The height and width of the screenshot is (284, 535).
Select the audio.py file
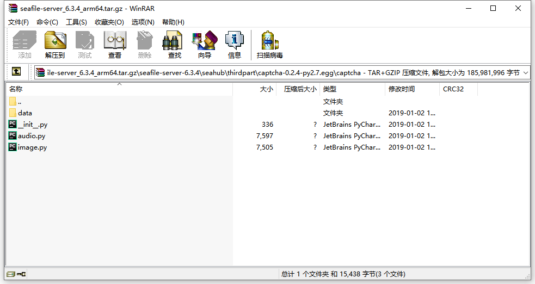(32, 136)
